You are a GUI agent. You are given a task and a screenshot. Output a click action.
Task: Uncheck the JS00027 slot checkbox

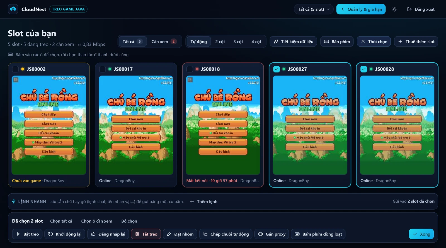pos(277,69)
